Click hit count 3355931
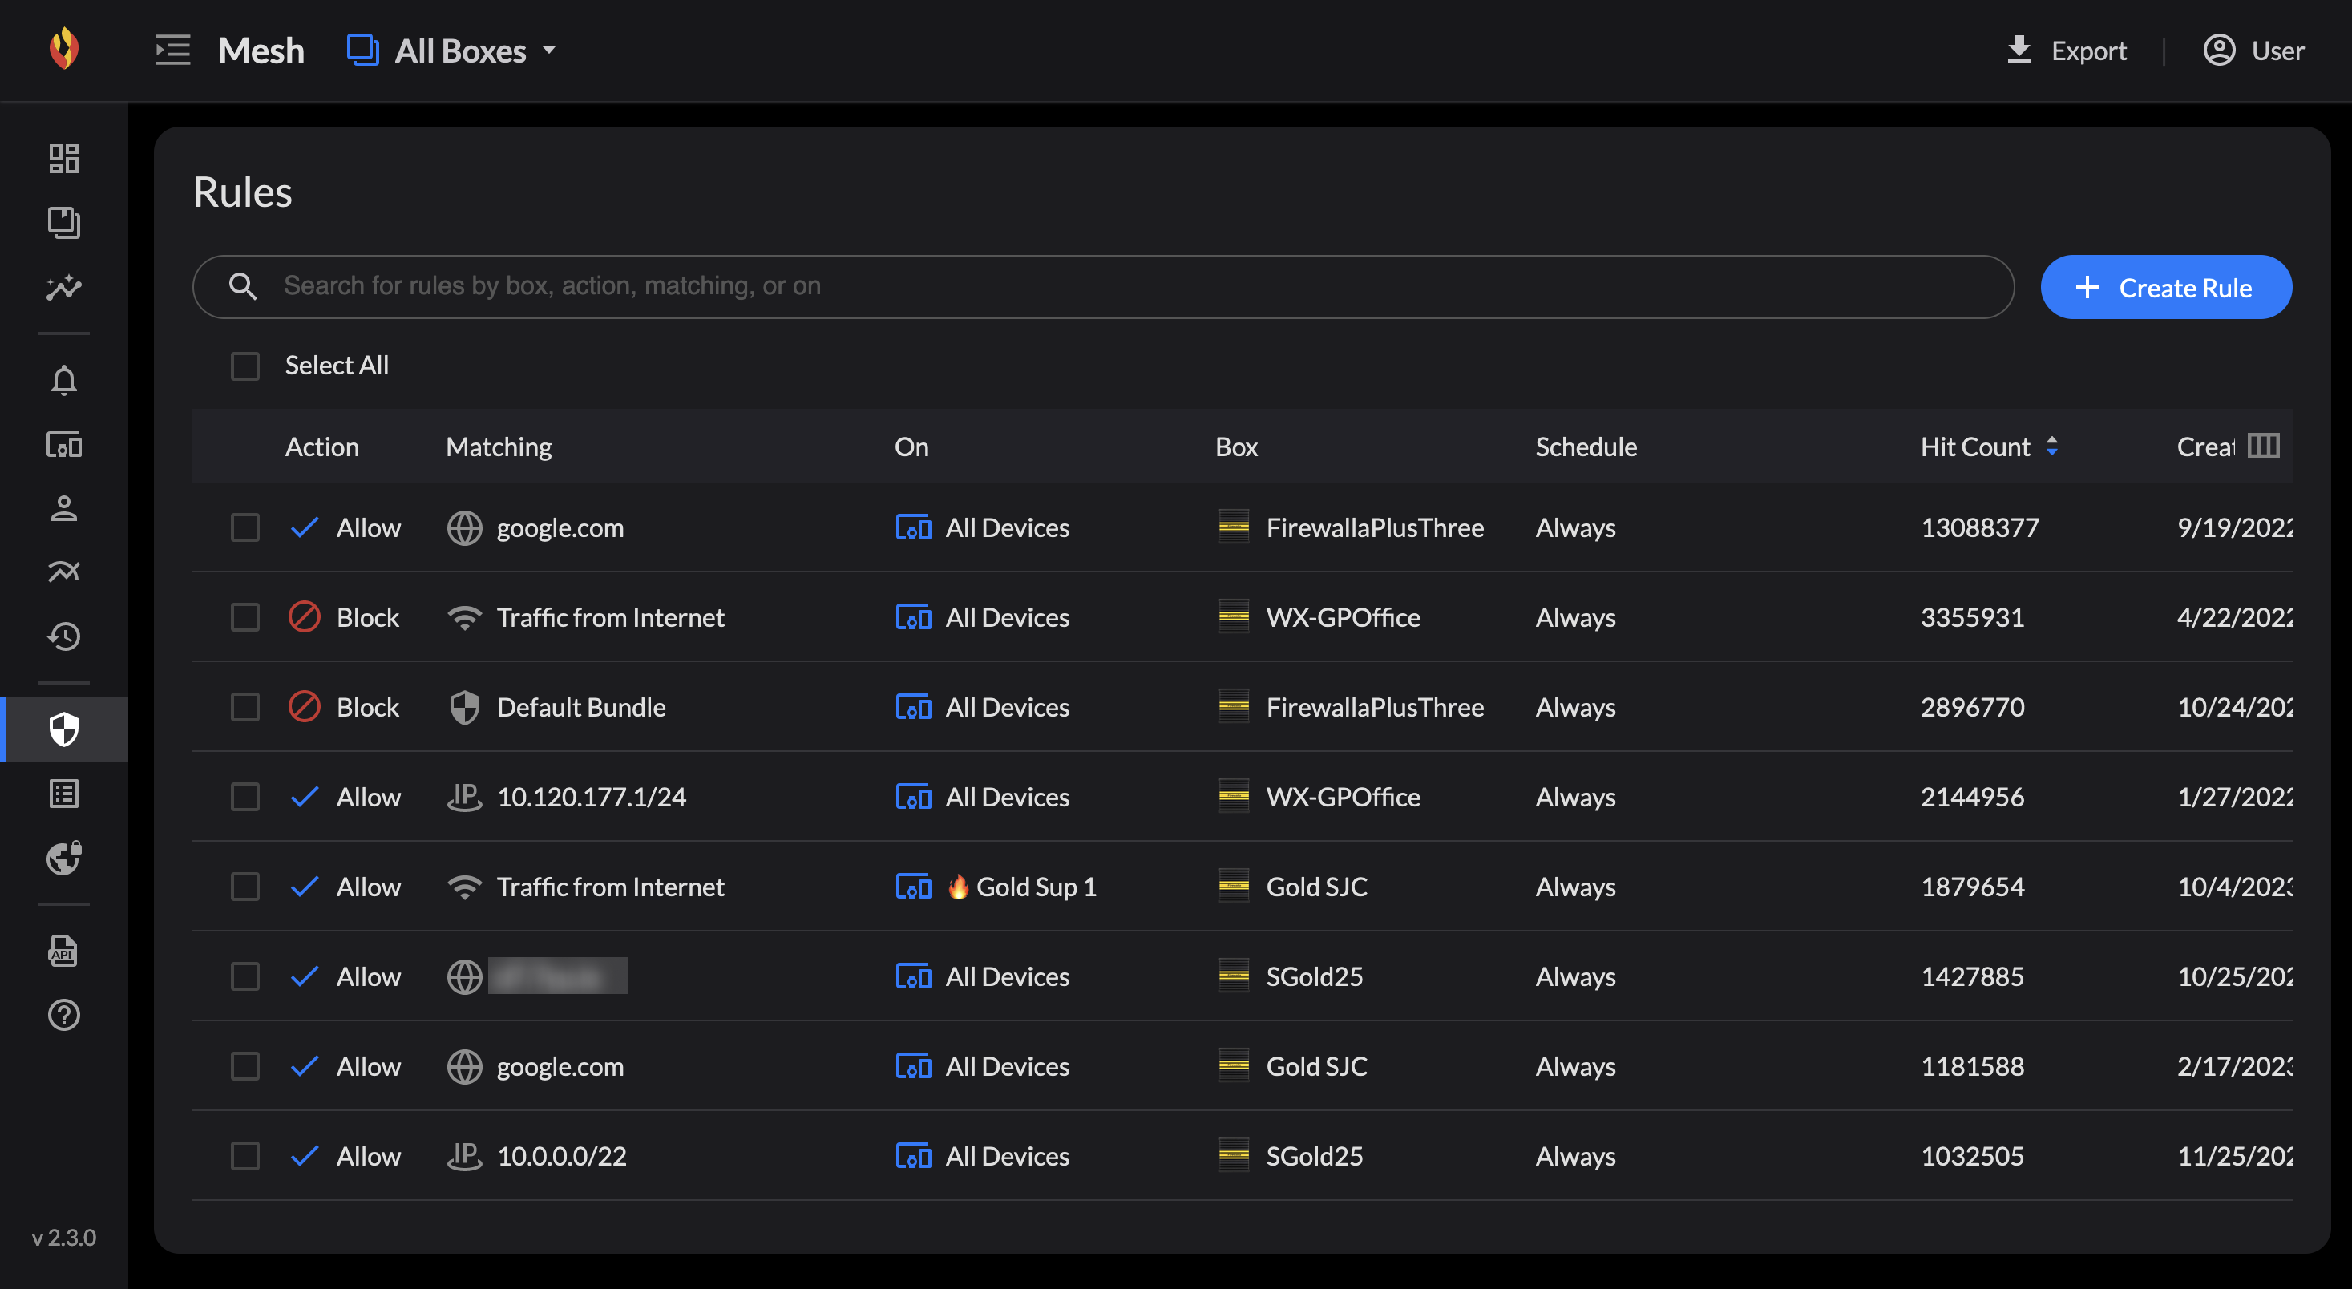 coord(1972,617)
